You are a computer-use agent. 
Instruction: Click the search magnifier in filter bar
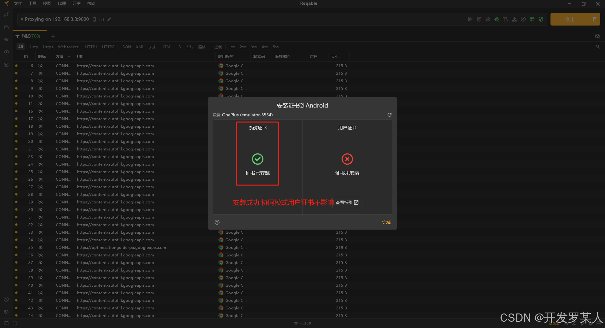[597, 47]
